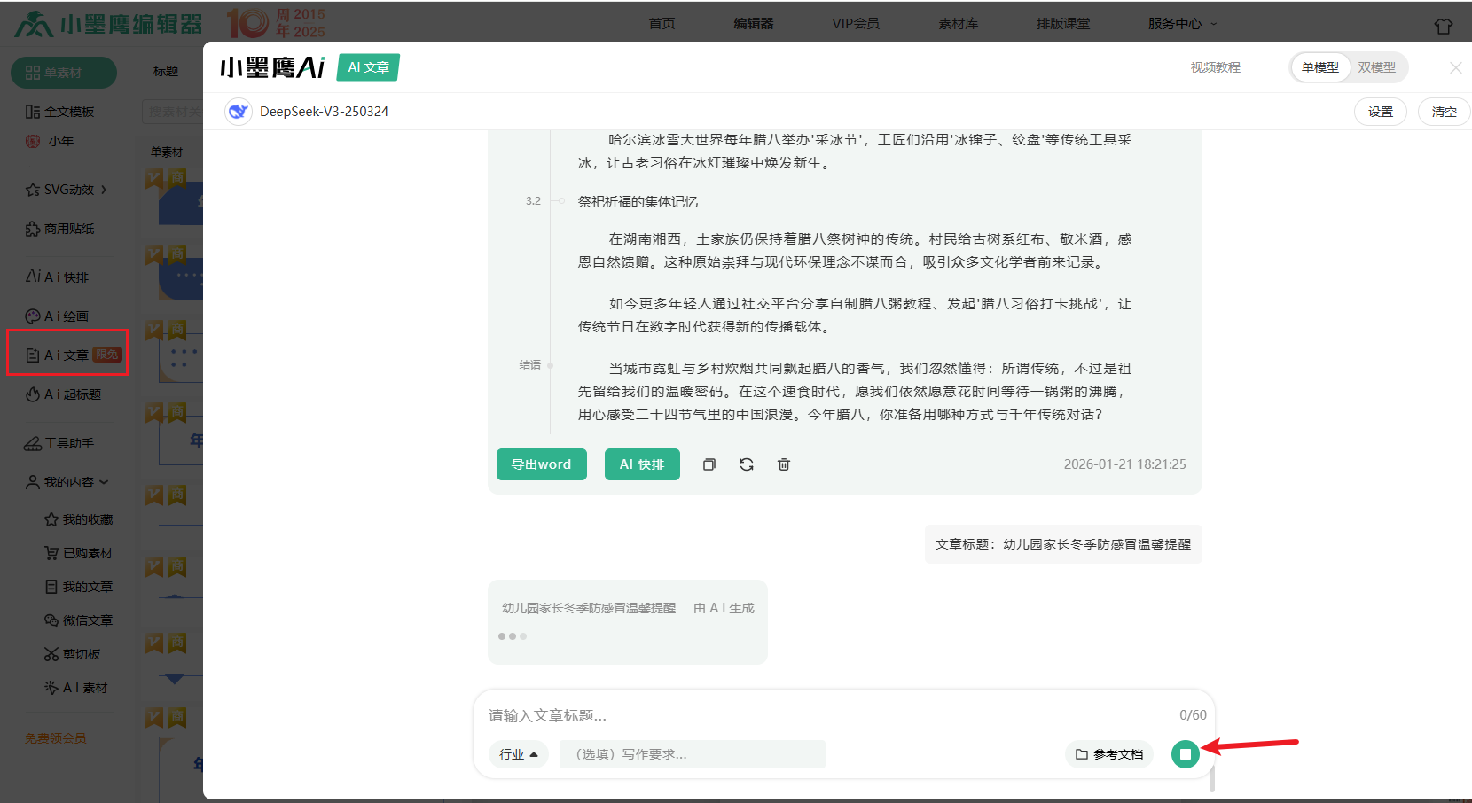Click the copy icon below the article

pos(709,464)
